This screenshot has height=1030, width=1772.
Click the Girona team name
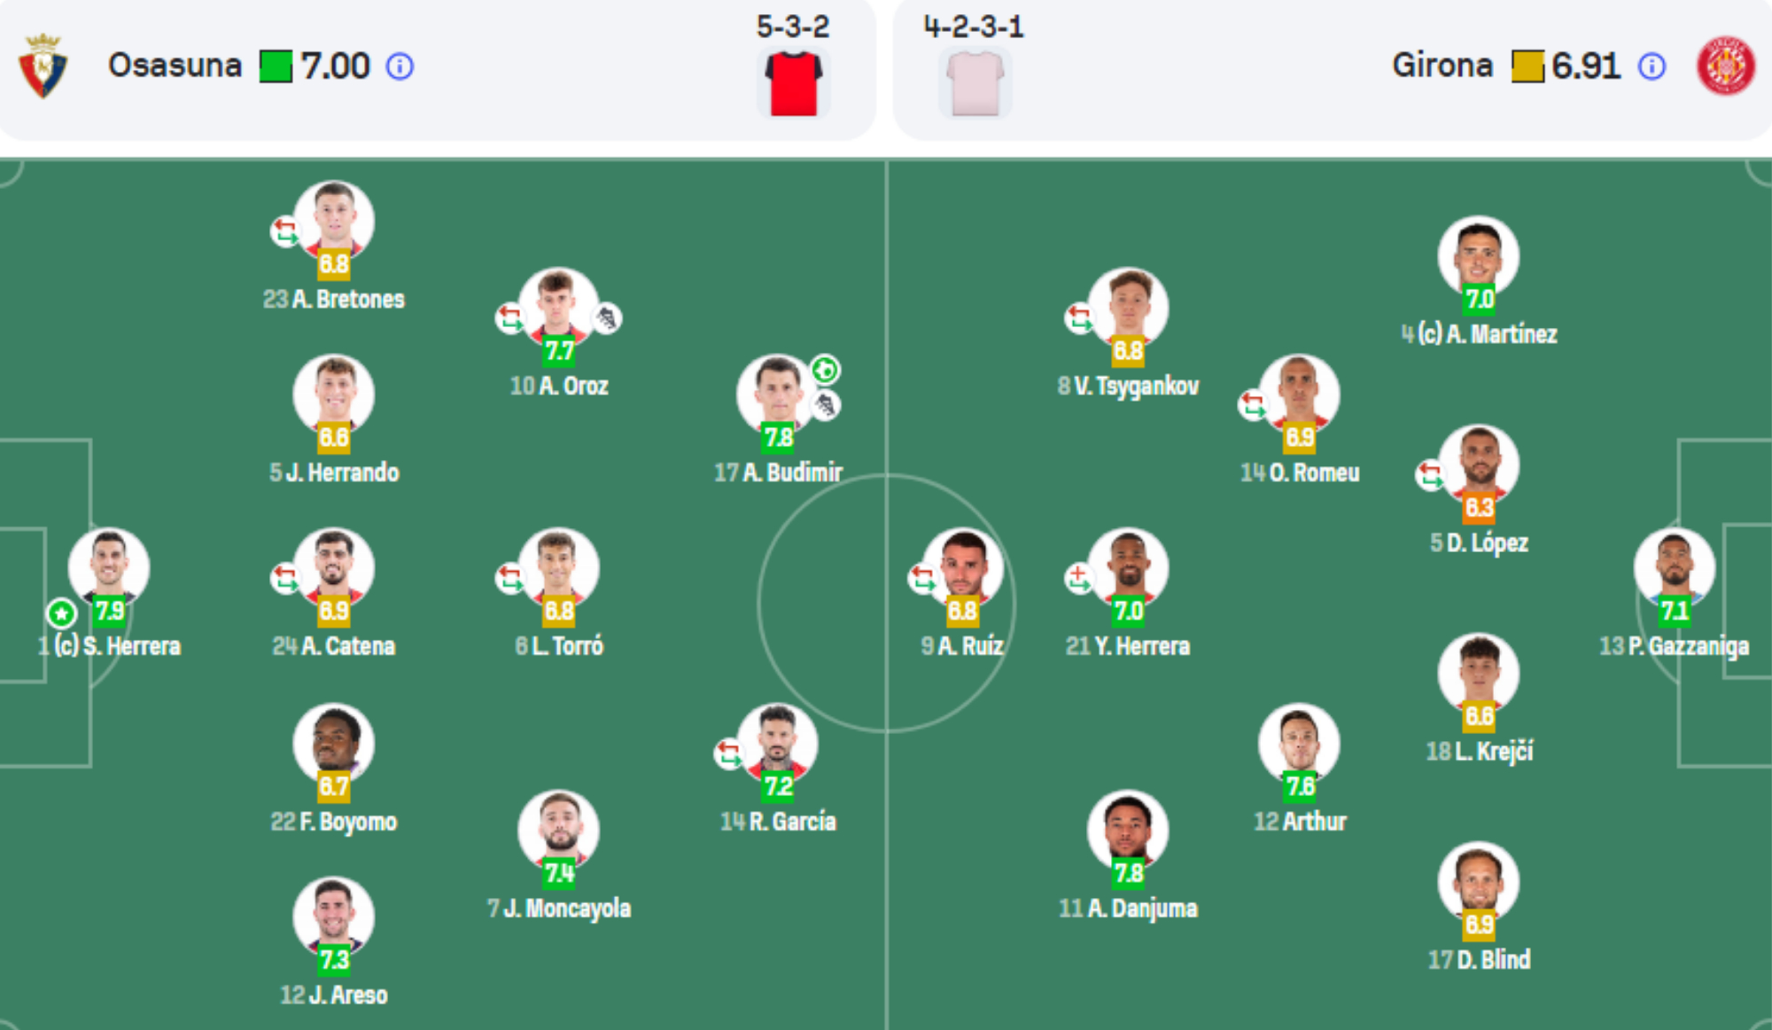tap(1442, 66)
